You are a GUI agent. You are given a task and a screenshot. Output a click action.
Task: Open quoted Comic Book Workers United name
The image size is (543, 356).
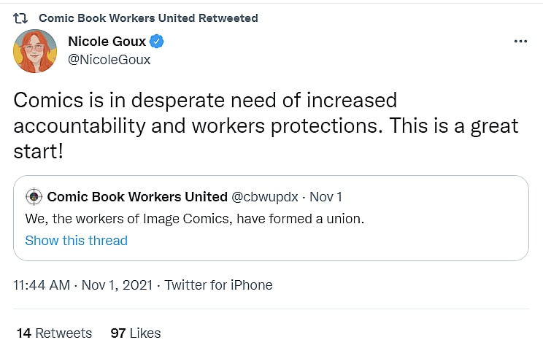tap(137, 196)
